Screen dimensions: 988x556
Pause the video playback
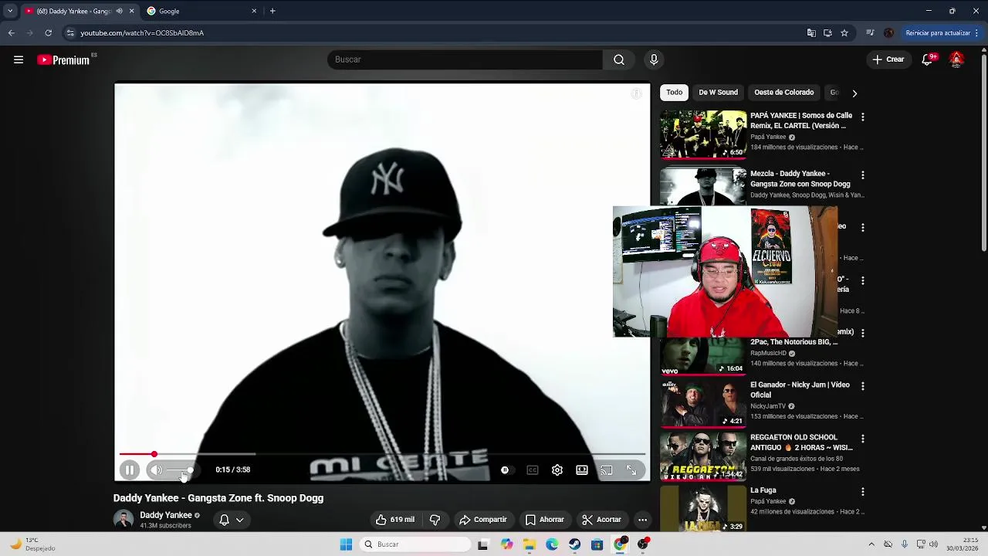pos(130,470)
